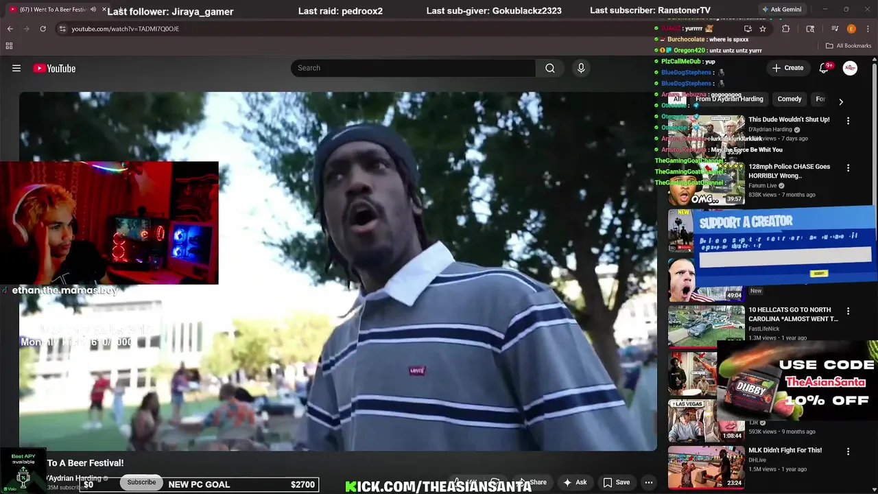Viewport: 878px width, 494px height.
Task: Open the YouTube guide hamburger menu
Action: coord(16,68)
